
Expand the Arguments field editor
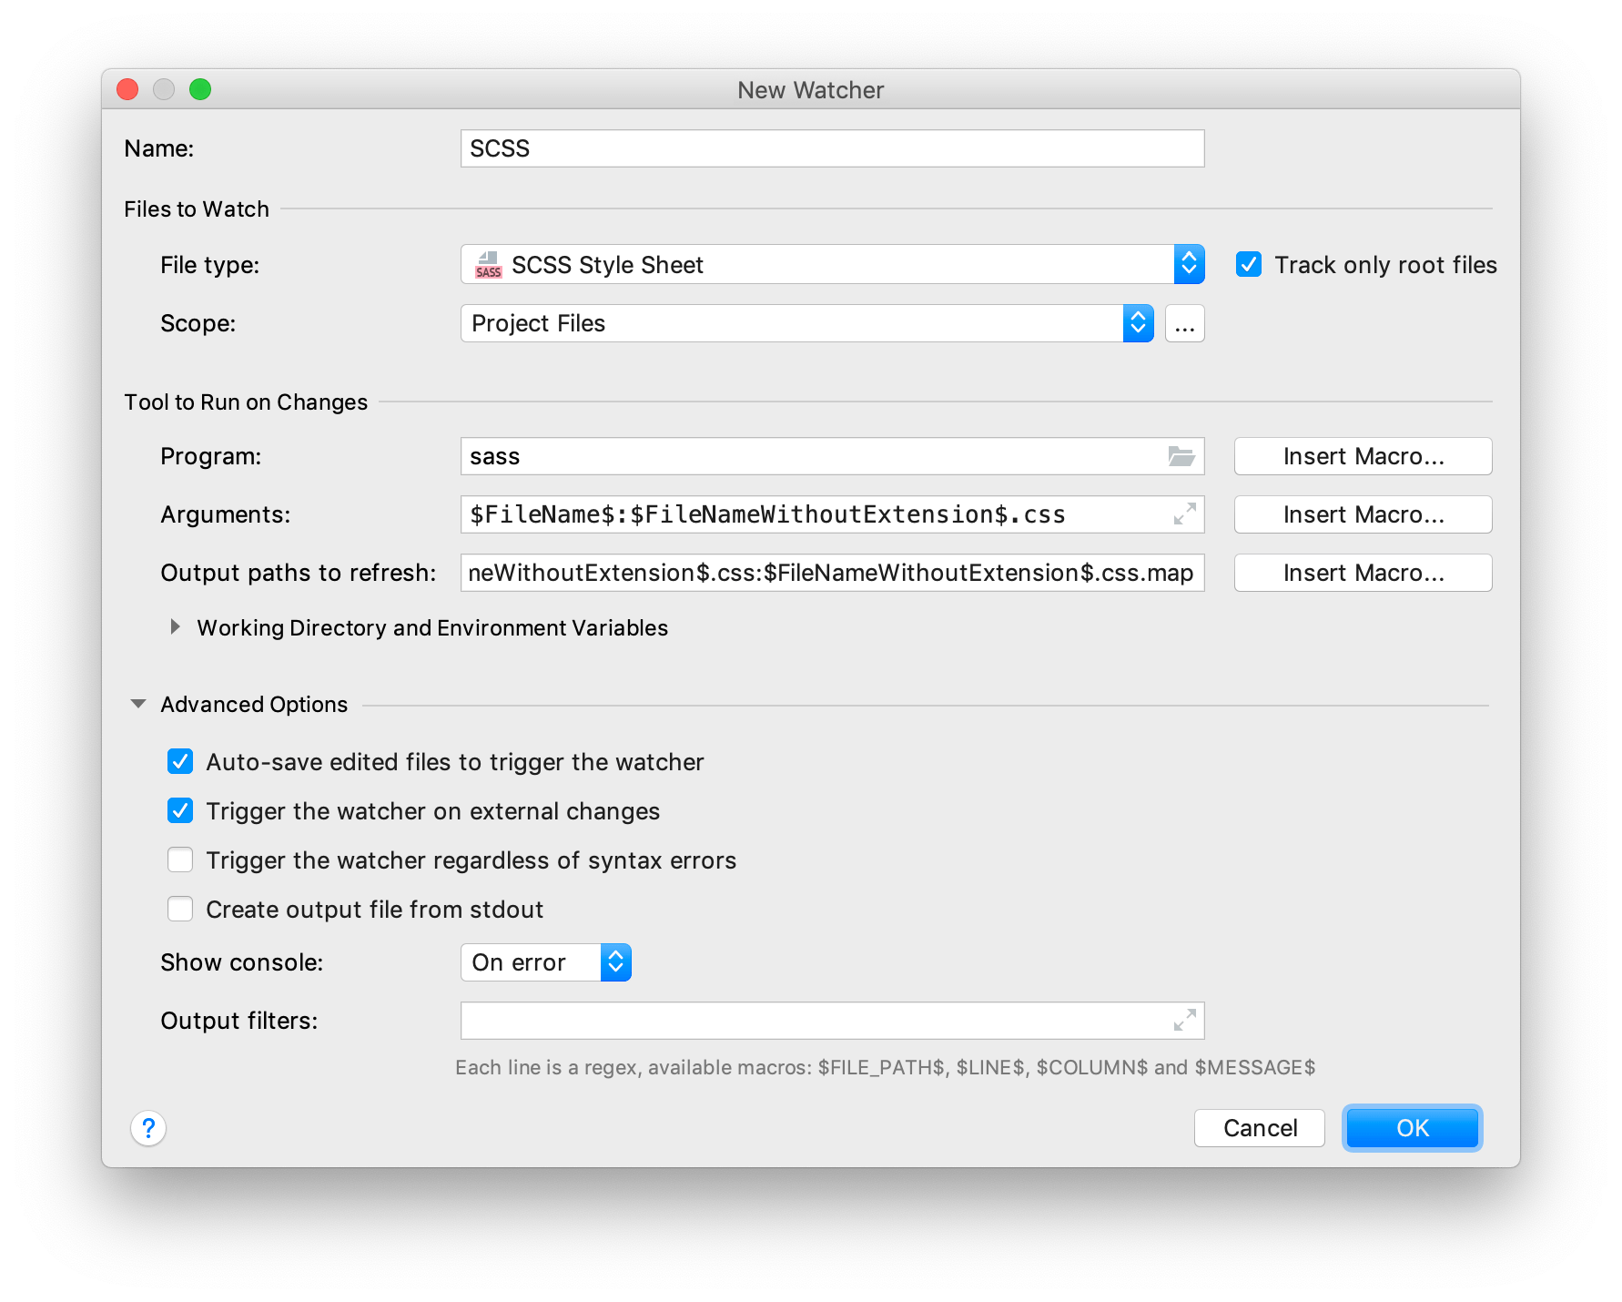coord(1183,515)
